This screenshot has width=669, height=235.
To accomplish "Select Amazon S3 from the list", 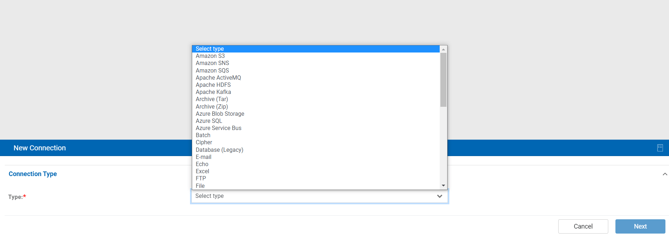I will (x=316, y=56).
